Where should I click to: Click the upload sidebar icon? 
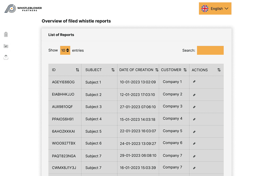(6, 57)
